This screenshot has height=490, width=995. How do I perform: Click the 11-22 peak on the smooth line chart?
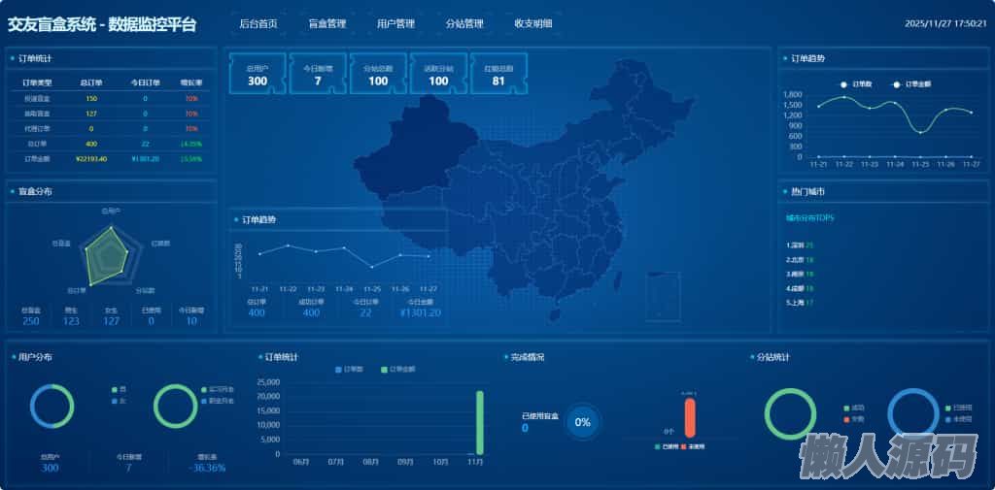tap(844, 97)
